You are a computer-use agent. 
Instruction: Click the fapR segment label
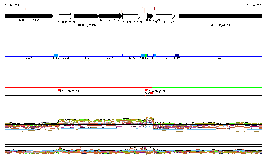tap(66, 59)
